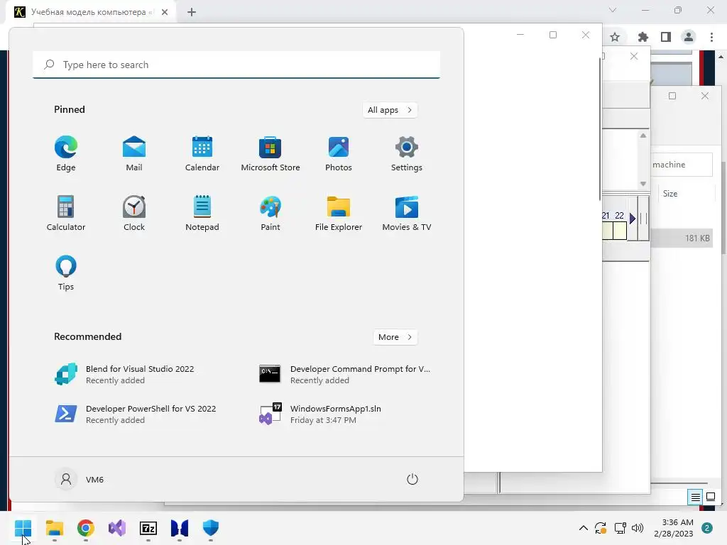Open Visual Studio from the taskbar
This screenshot has width=727, height=545.
point(117,528)
